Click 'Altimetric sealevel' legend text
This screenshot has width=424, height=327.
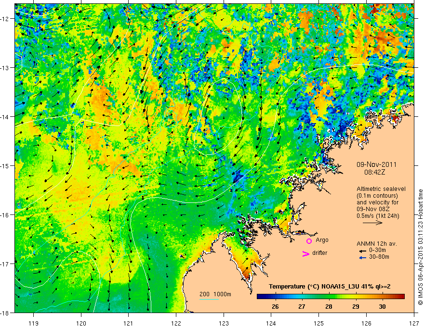(x=381, y=189)
